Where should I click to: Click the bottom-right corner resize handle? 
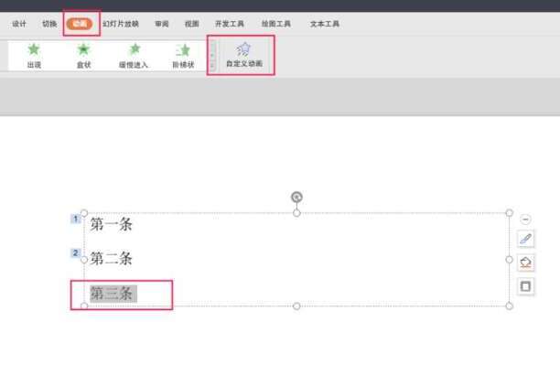pyautogui.click(x=510, y=306)
